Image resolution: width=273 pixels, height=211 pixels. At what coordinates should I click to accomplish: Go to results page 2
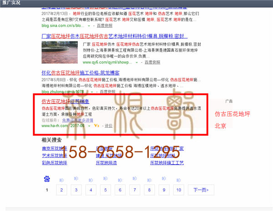[x=61, y=190]
